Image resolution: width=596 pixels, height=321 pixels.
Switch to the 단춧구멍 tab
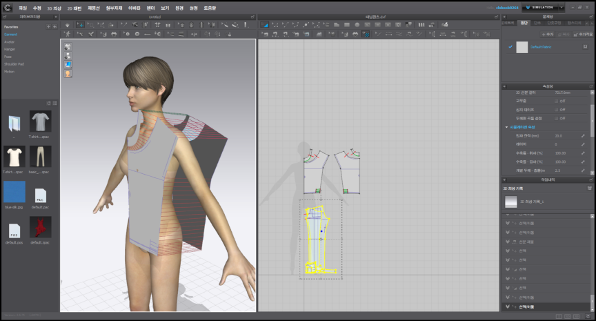coord(554,23)
